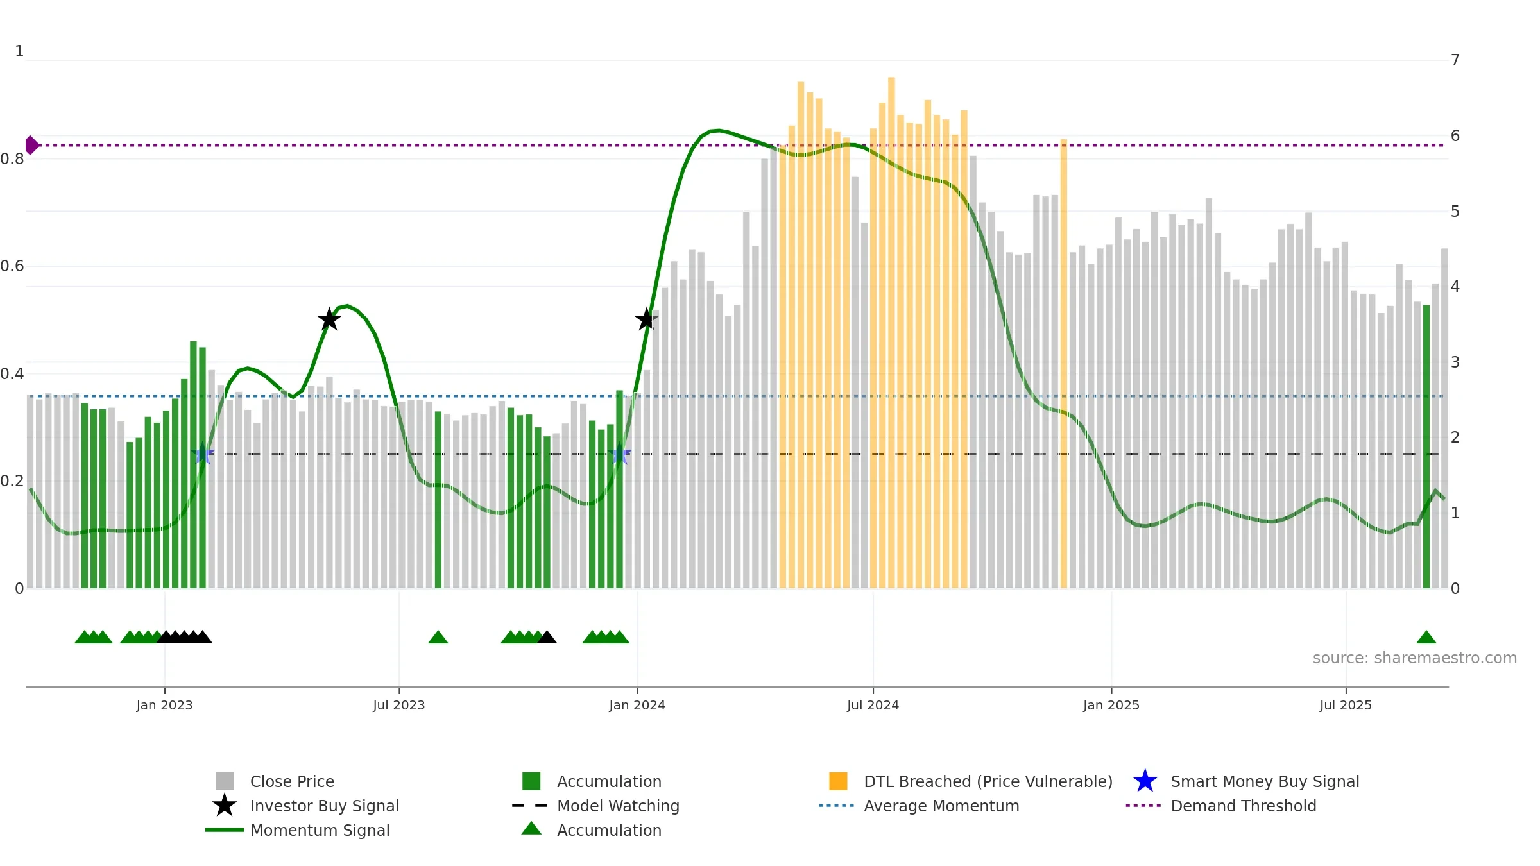
Task: Click the green accumulation triangle just after Jul 2023
Action: tap(438, 637)
